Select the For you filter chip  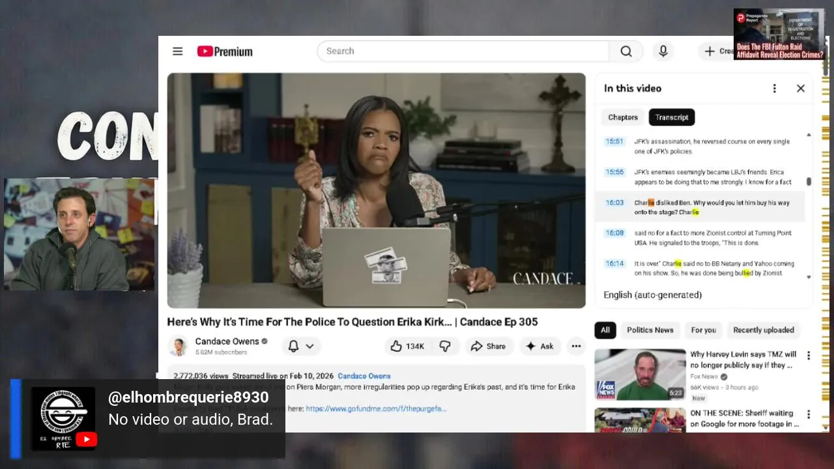tap(703, 330)
